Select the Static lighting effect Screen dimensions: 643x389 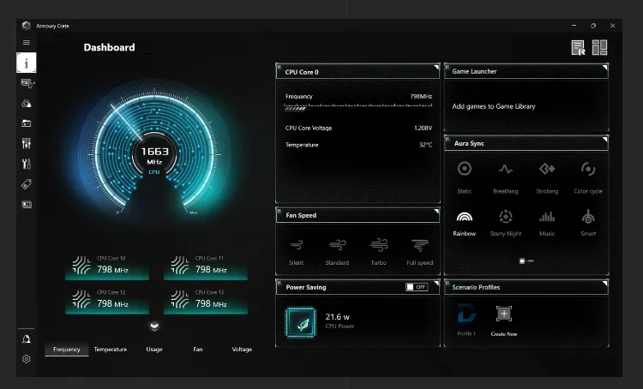[x=464, y=177]
